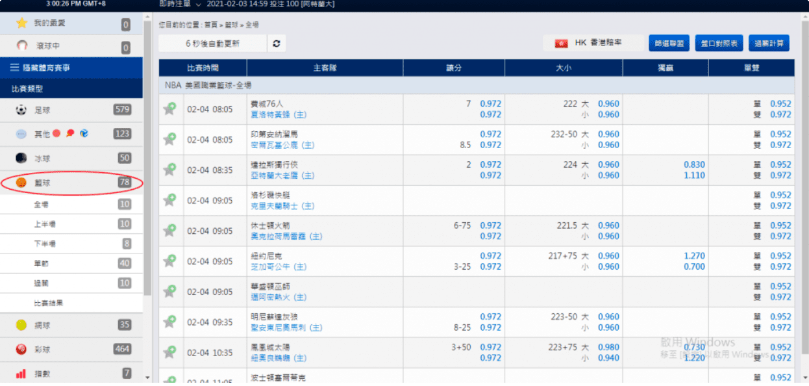The width and height of the screenshot is (809, 386).
Task: Click the NBA 美國職業籃球-全場 league row
Action: click(x=477, y=85)
